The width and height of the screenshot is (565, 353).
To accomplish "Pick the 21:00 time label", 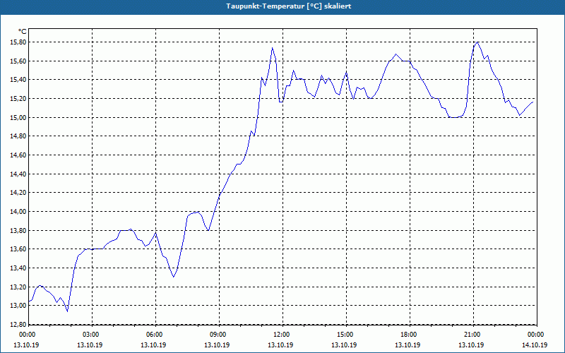I will tap(472, 335).
